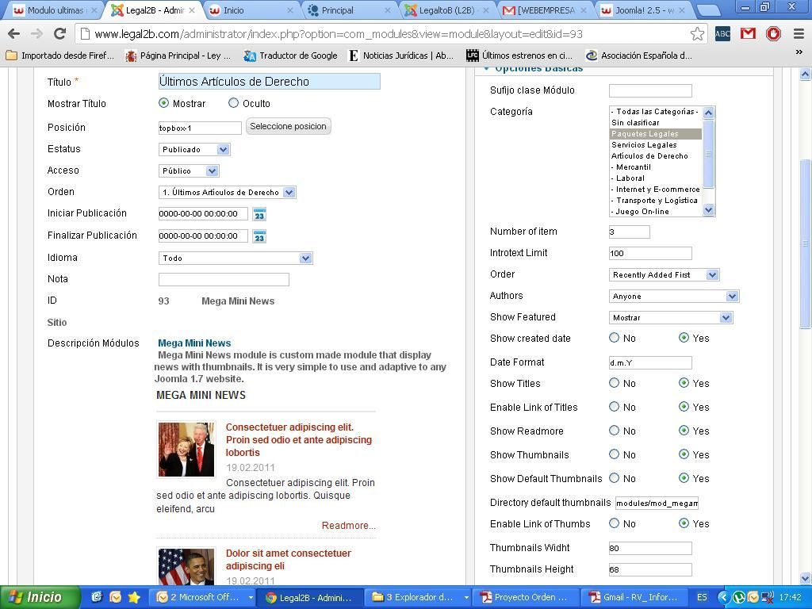Image resolution: width=812 pixels, height=609 pixels.
Task: Click the page vertical scrollbar thumb
Action: pyautogui.click(x=805, y=243)
